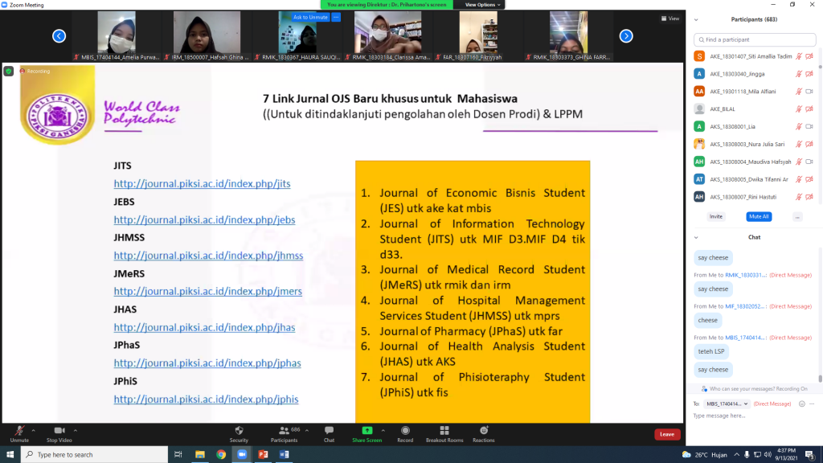Open more options next to Mute All
823x463 pixels.
tap(797, 216)
